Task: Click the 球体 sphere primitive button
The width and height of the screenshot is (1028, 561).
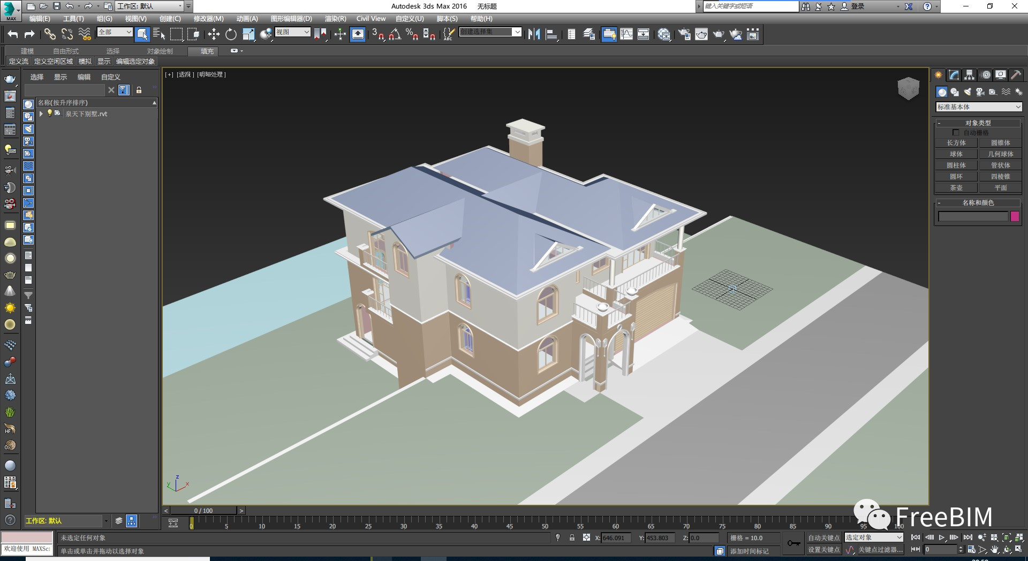Action: tap(956, 154)
